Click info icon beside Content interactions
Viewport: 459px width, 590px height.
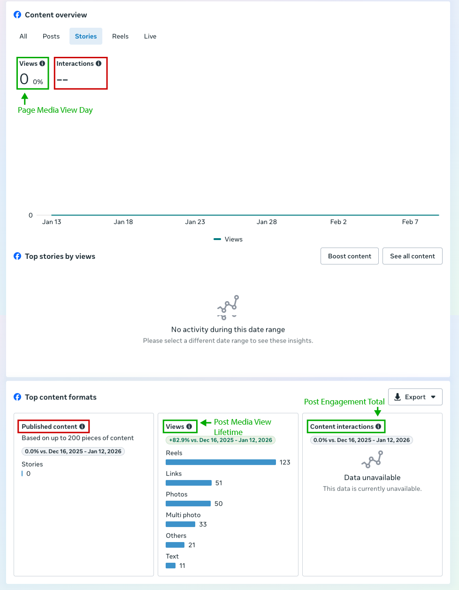point(378,427)
